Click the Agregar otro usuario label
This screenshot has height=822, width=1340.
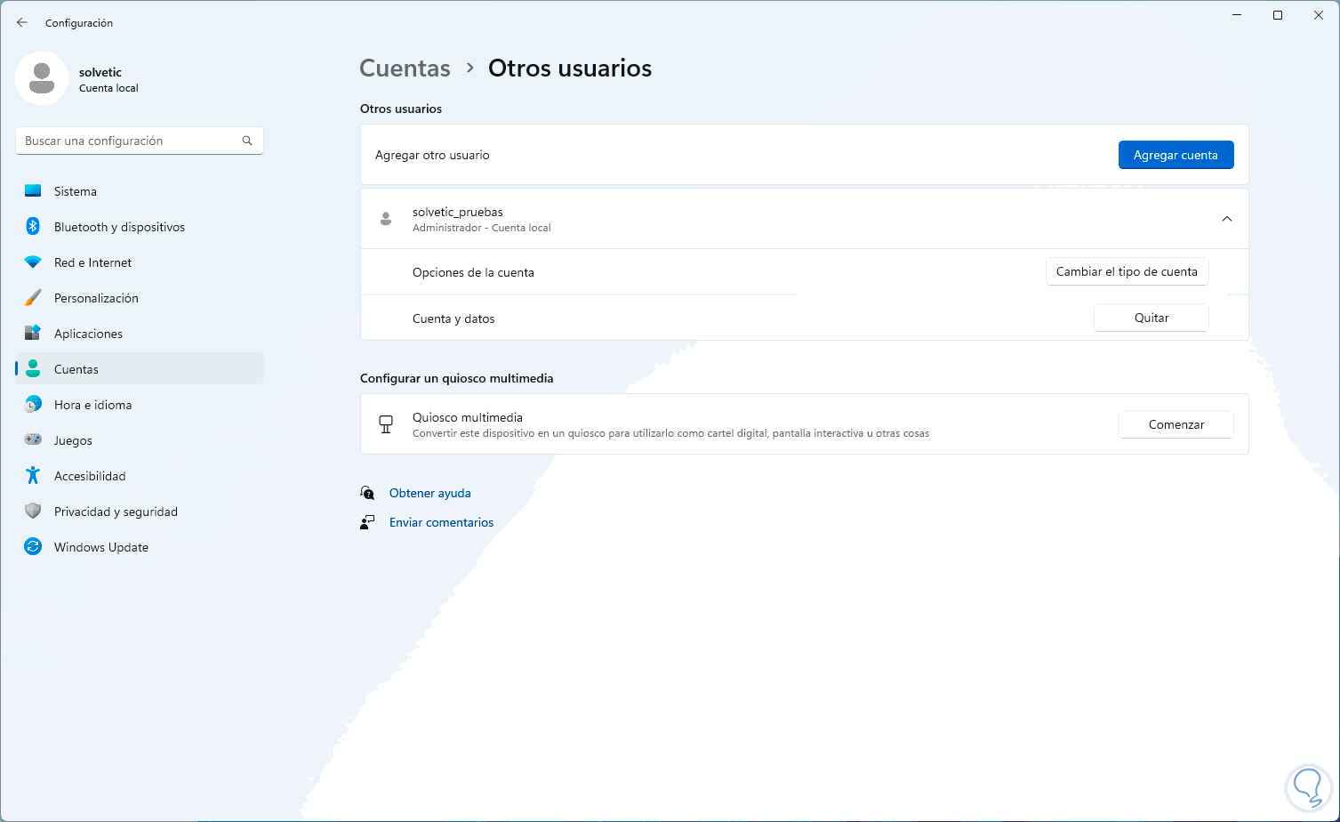(432, 155)
